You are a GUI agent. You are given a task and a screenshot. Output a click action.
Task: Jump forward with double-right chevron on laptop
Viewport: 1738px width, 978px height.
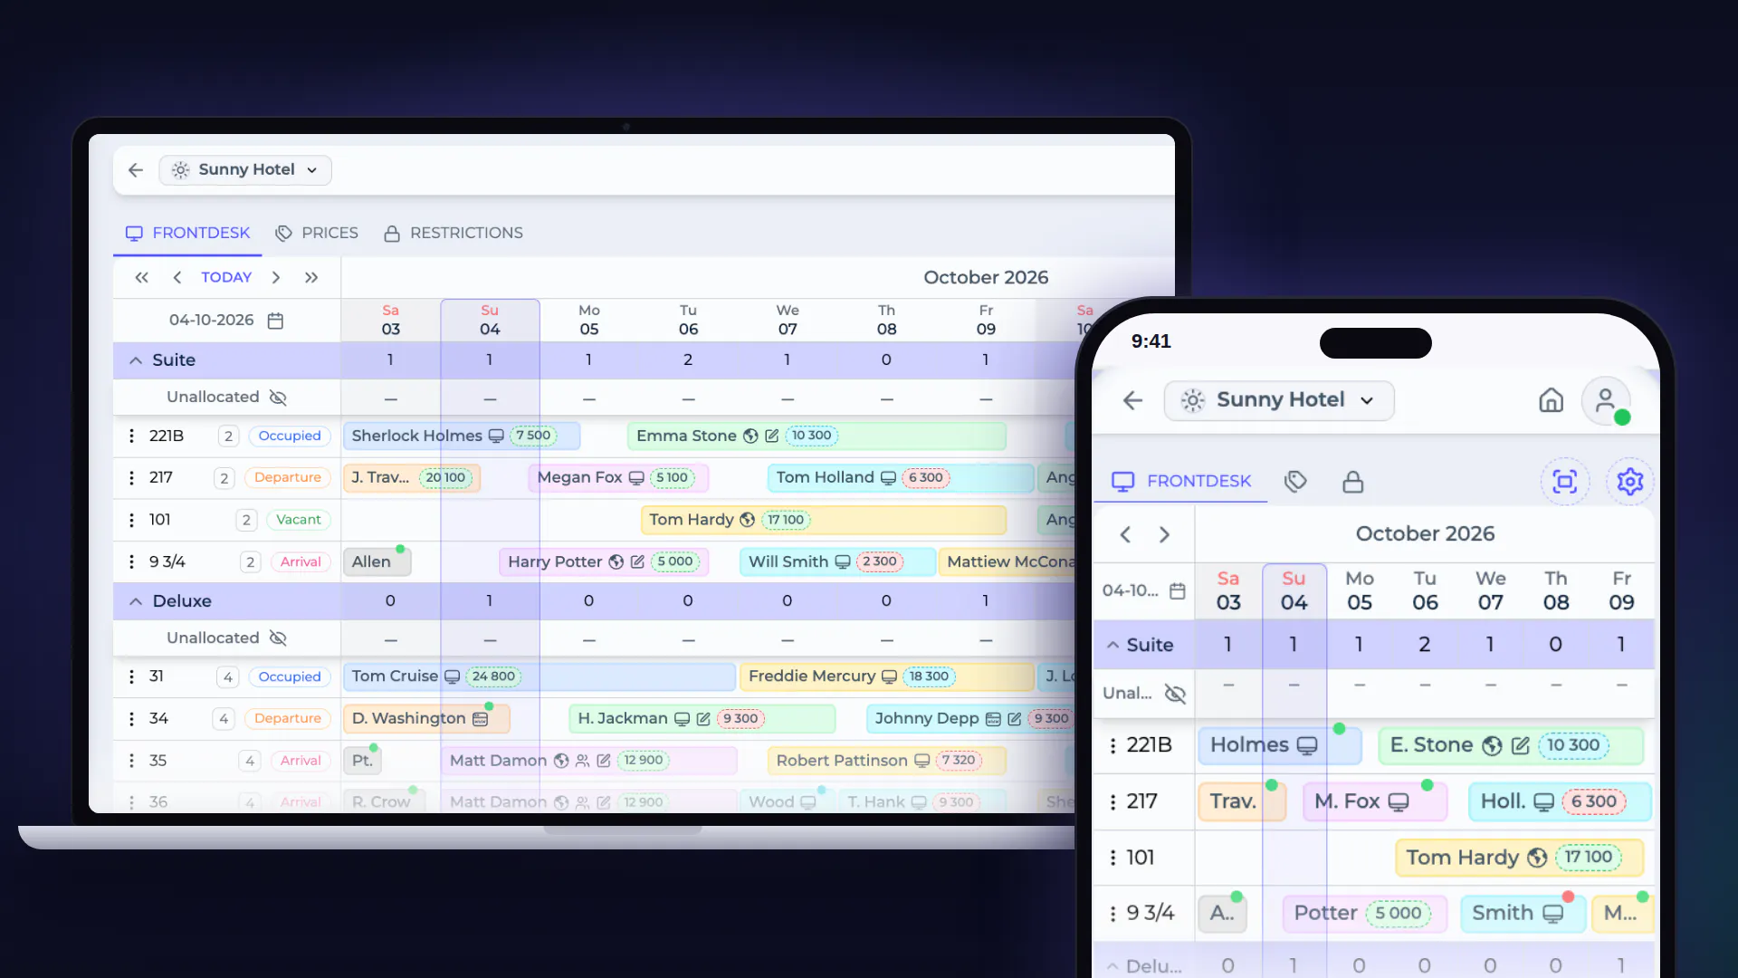(311, 277)
